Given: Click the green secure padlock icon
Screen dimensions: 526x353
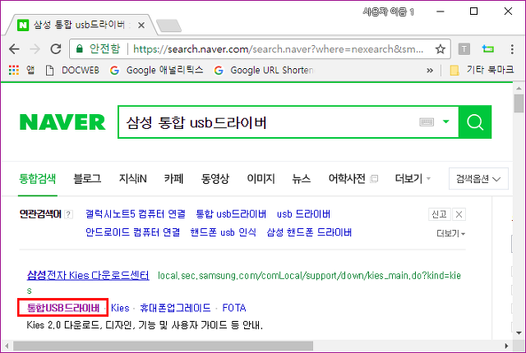Looking at the screenshot, I should point(80,49).
